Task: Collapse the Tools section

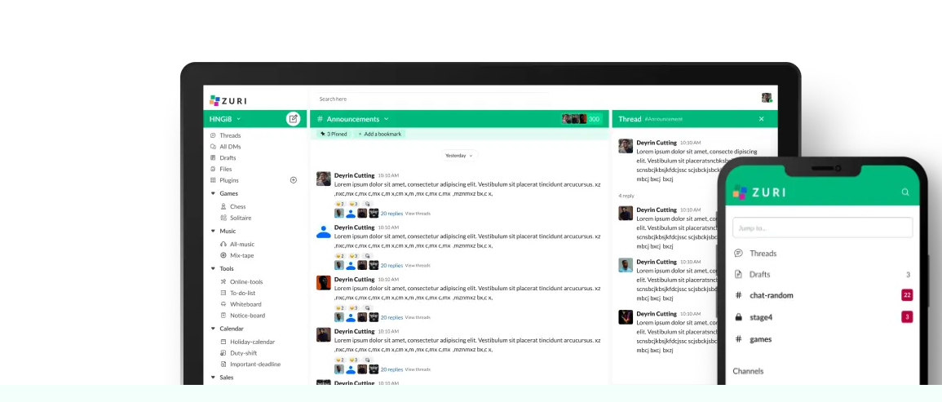Action: pyautogui.click(x=214, y=268)
